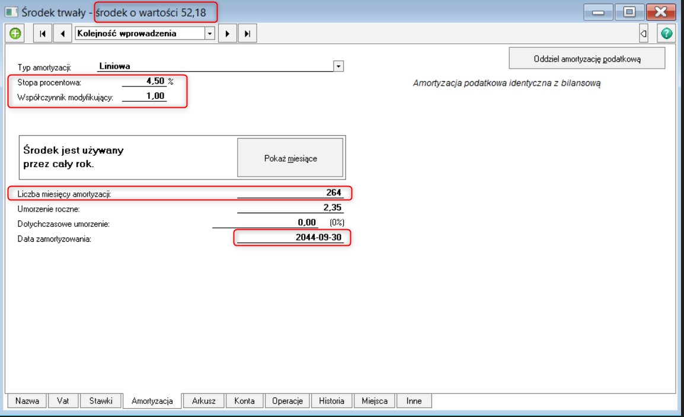Screen dimensions: 684x417
Task: Switch to the Nazwa tab
Action: click(x=27, y=401)
